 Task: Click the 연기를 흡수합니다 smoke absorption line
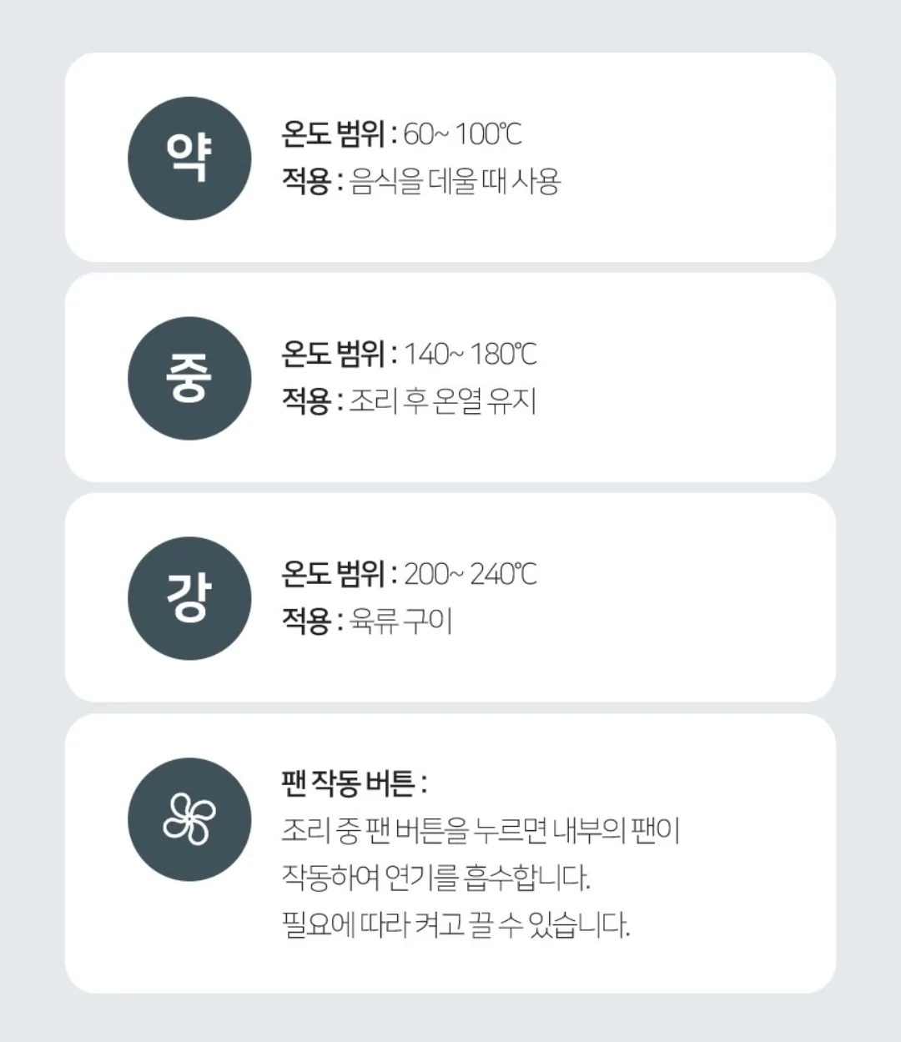click(435, 878)
